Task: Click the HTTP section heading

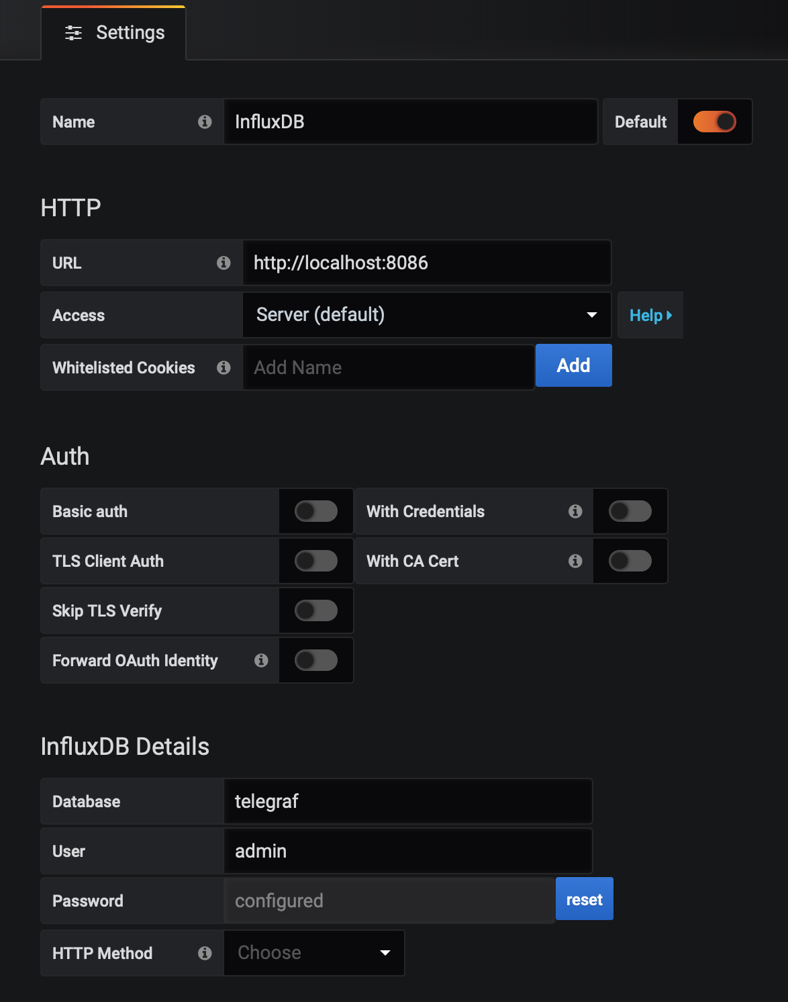Action: (x=70, y=208)
